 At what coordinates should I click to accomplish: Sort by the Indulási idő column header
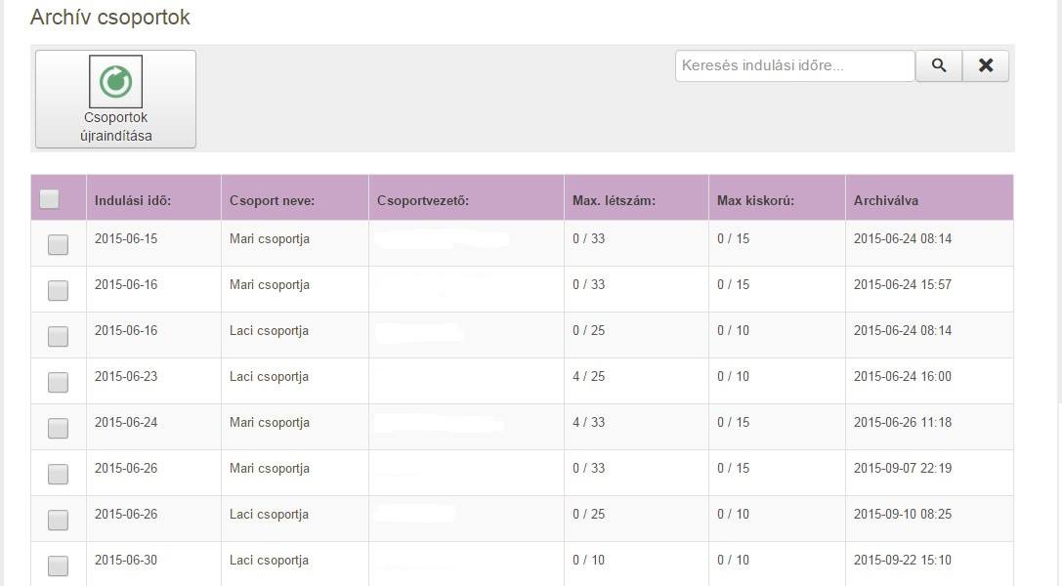[133, 200]
